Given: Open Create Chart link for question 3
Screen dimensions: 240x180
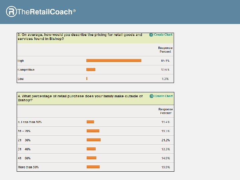Looking at the screenshot, I should click(163, 35).
